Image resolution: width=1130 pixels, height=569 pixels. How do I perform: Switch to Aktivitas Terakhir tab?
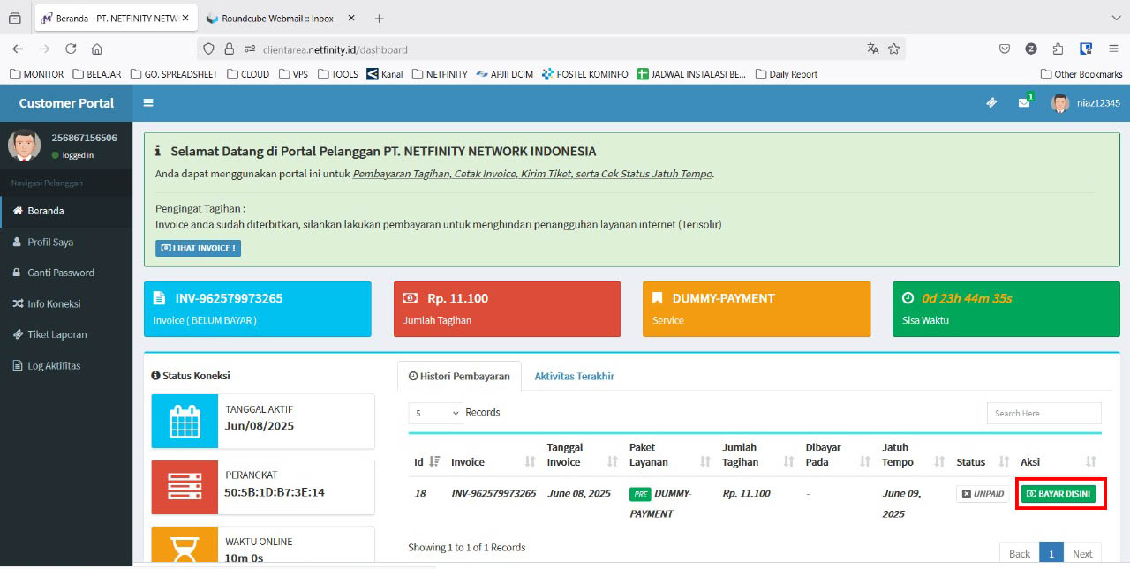click(574, 376)
